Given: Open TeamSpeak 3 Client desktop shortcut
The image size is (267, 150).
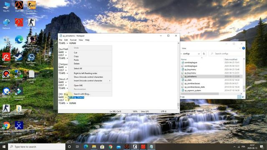Looking at the screenshot, I should point(32,59).
